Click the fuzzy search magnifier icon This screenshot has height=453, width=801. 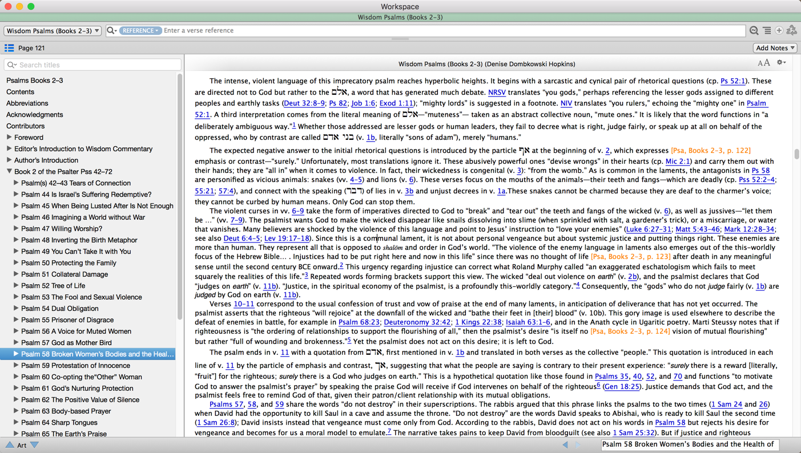[x=754, y=31]
